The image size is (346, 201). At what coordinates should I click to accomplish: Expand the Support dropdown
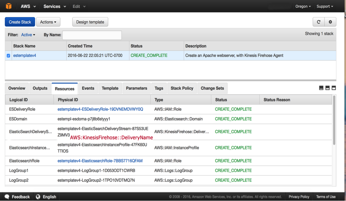coord(324,6)
